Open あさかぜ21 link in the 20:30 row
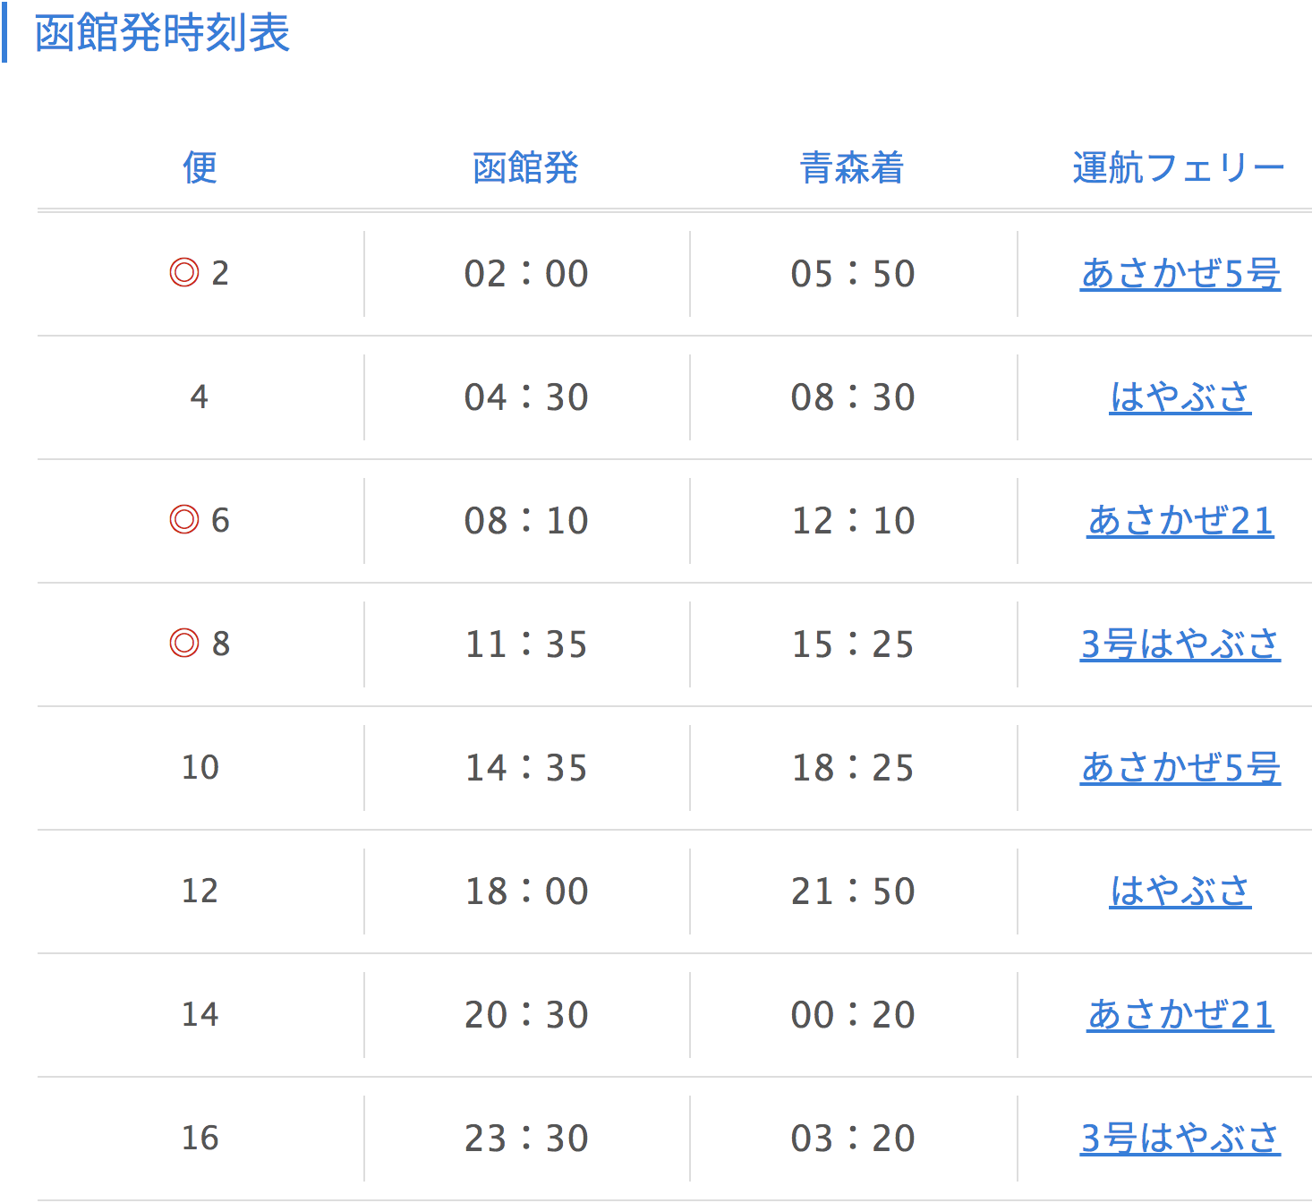1312x1203 pixels. point(1180,1014)
